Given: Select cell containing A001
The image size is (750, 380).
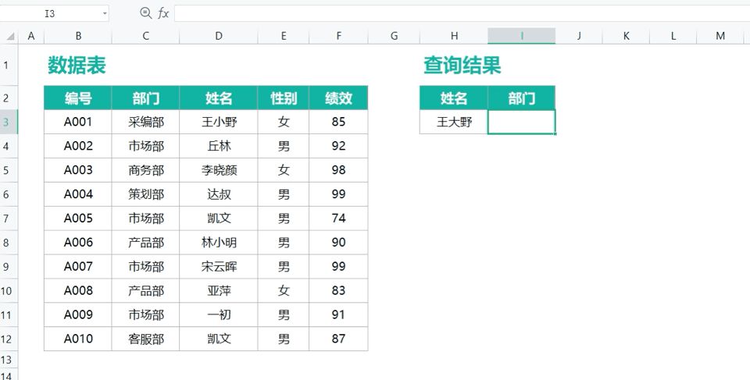Looking at the screenshot, I should pyautogui.click(x=78, y=122).
